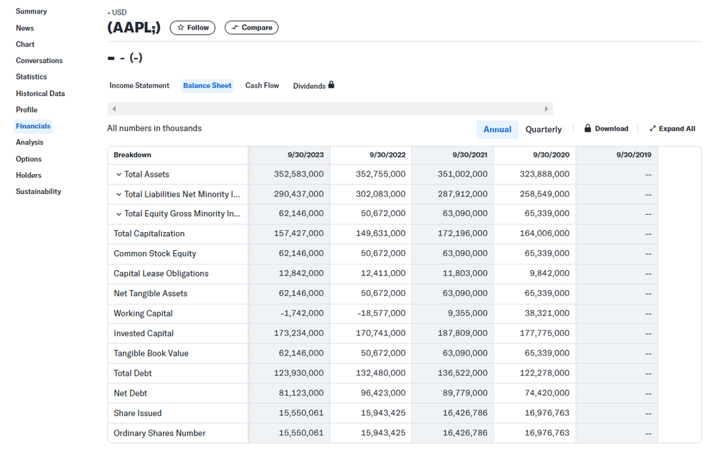Viewport: 708px width, 451px height.
Task: Click the horizontal scrollbar track
Action: coord(330,109)
